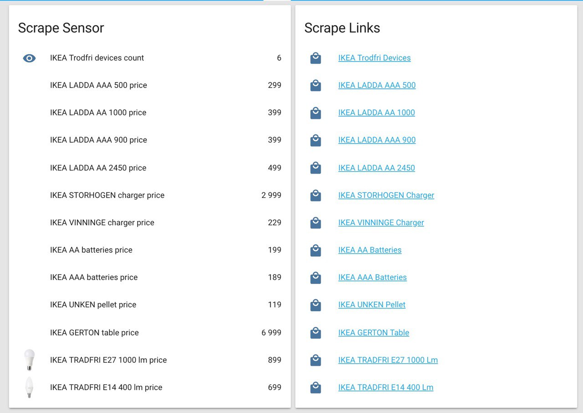
Task: Open the IKEA TRADFRI E14 400 Lm link
Action: pos(386,387)
